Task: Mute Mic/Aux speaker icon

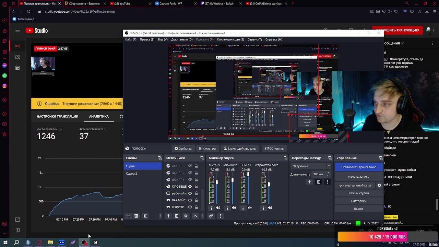Action: 218,208
